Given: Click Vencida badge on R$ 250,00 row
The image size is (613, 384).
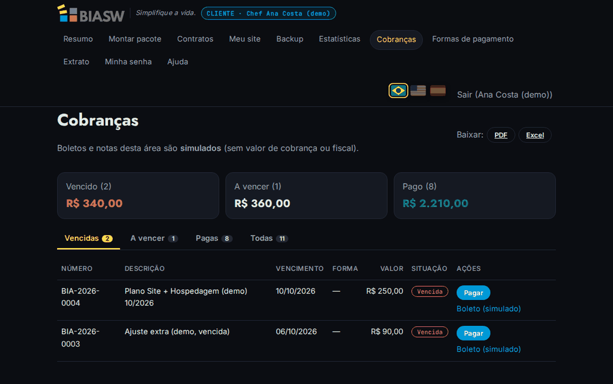Looking at the screenshot, I should tap(430, 292).
